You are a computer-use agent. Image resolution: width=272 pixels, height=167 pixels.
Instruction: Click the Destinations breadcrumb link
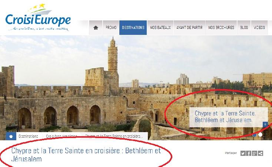click(x=28, y=137)
